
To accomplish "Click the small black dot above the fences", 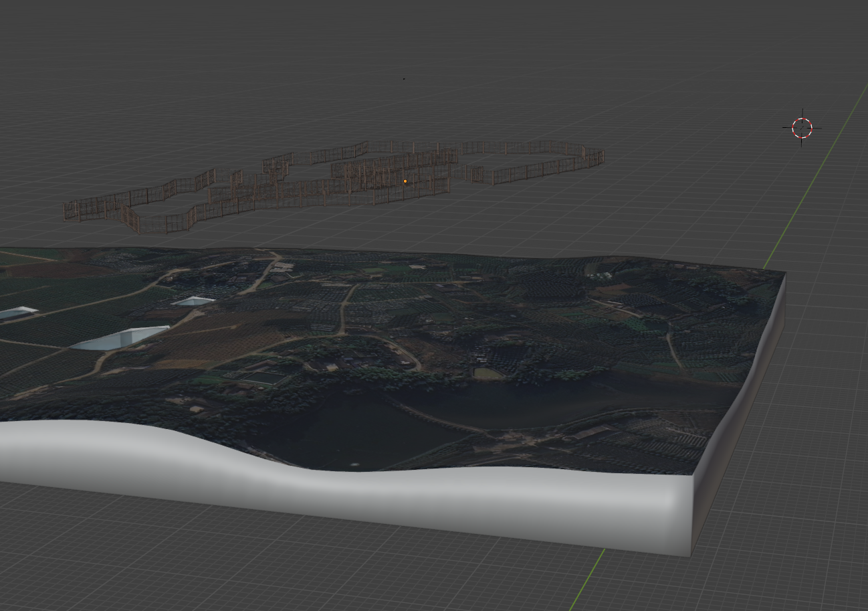I will (404, 78).
